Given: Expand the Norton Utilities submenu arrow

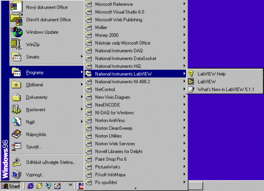Looking at the screenshot, I should coord(184,135).
